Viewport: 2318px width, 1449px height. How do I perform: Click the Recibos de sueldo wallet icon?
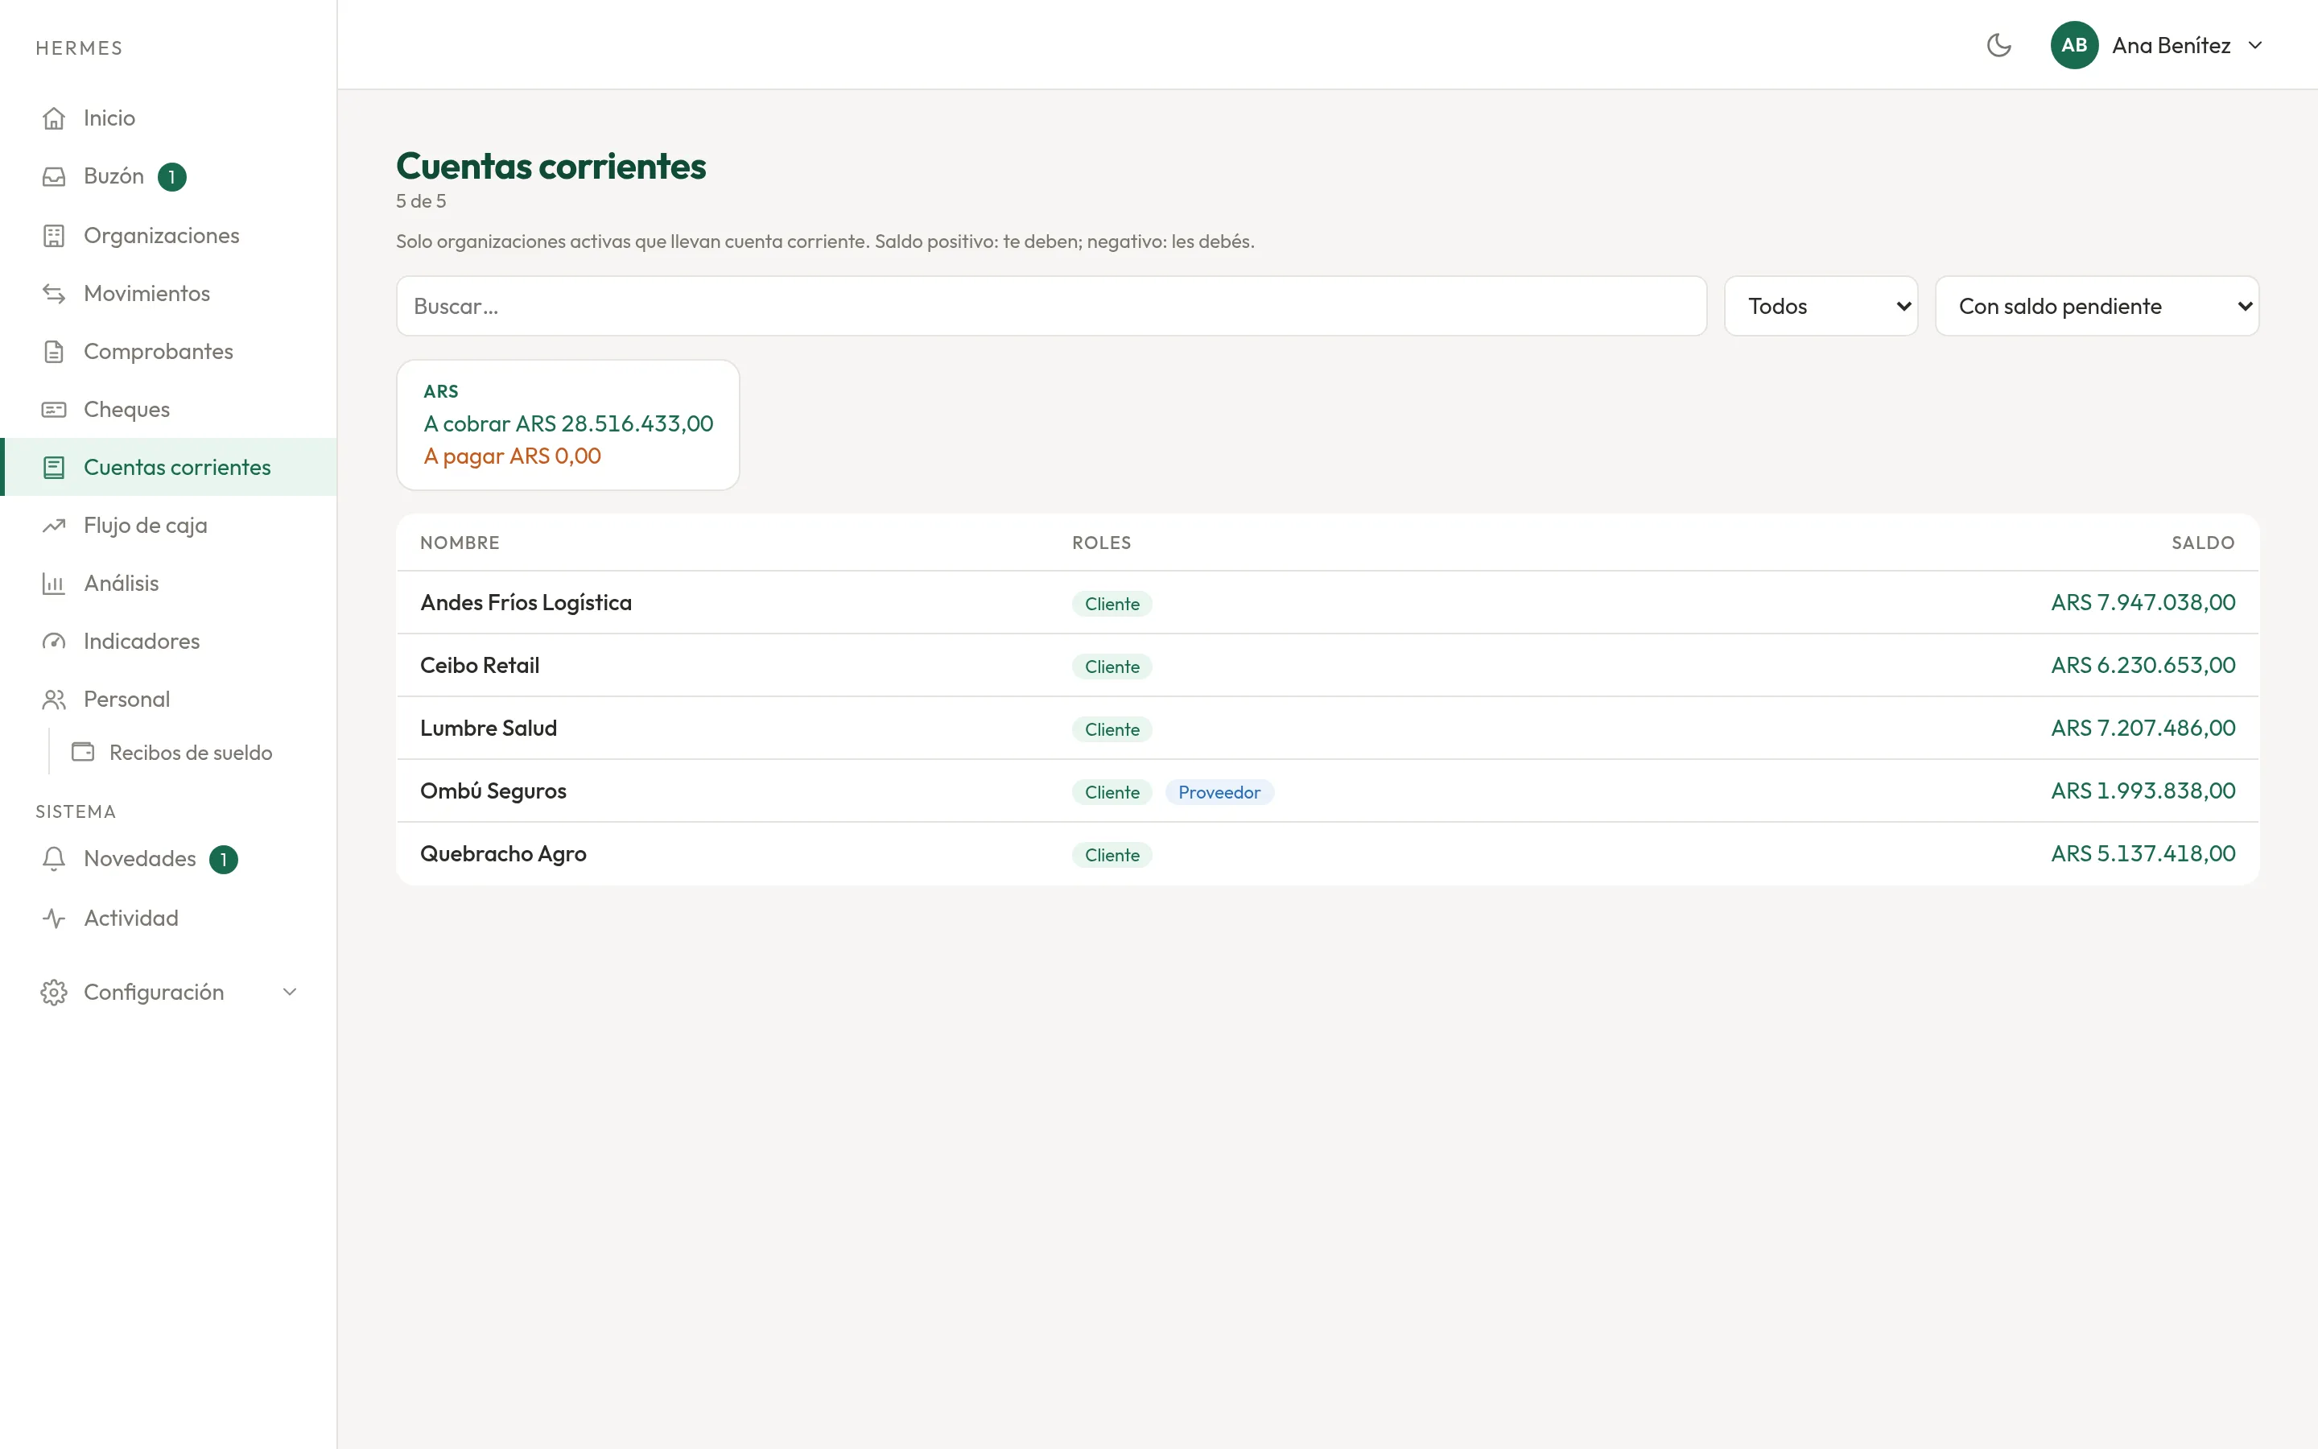coord(84,753)
